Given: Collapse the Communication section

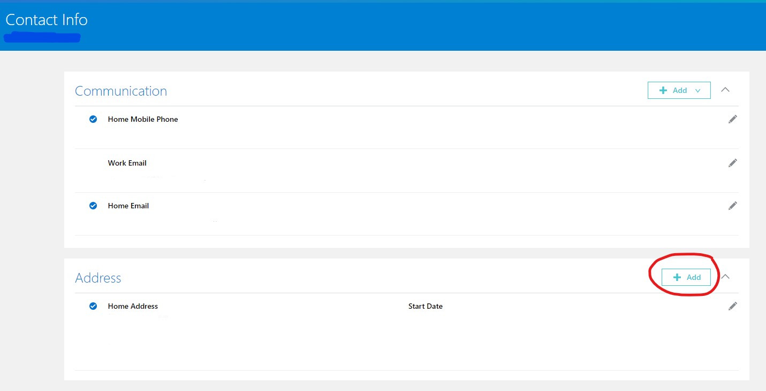Looking at the screenshot, I should [x=725, y=90].
